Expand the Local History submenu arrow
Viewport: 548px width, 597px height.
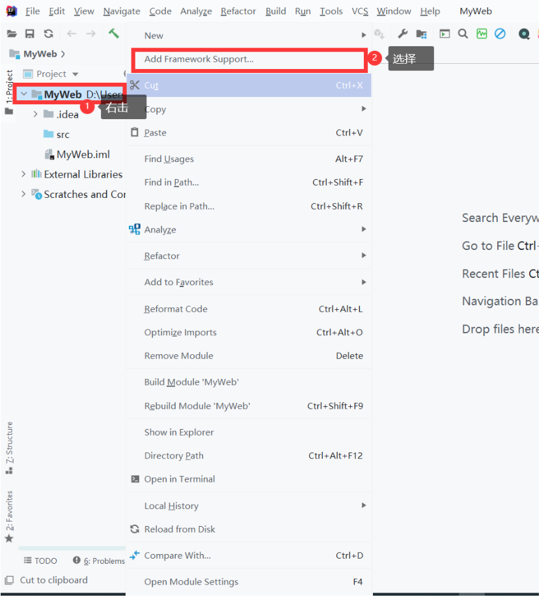(x=364, y=505)
